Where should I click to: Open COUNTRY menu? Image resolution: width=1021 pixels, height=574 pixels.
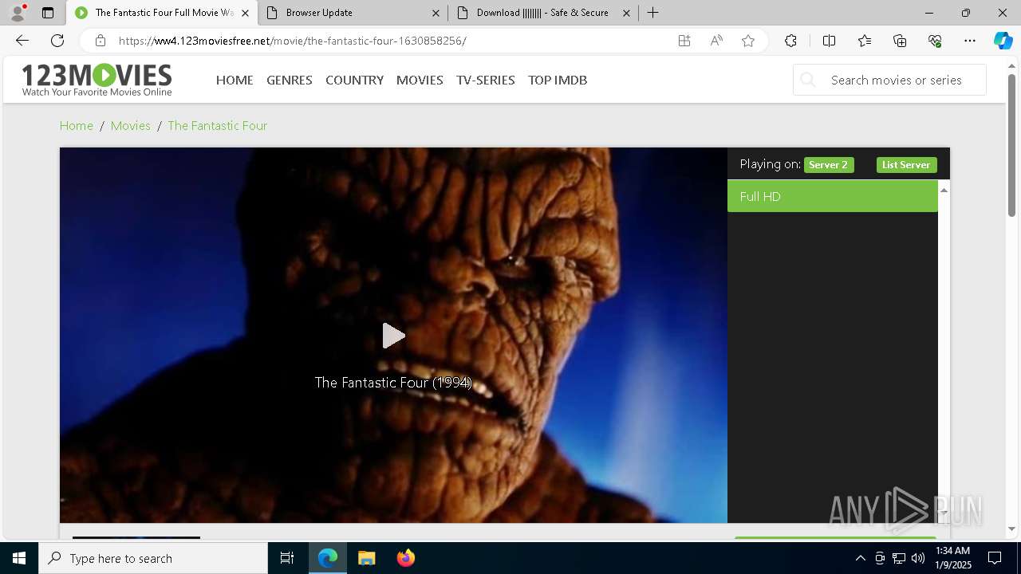pyautogui.click(x=354, y=80)
